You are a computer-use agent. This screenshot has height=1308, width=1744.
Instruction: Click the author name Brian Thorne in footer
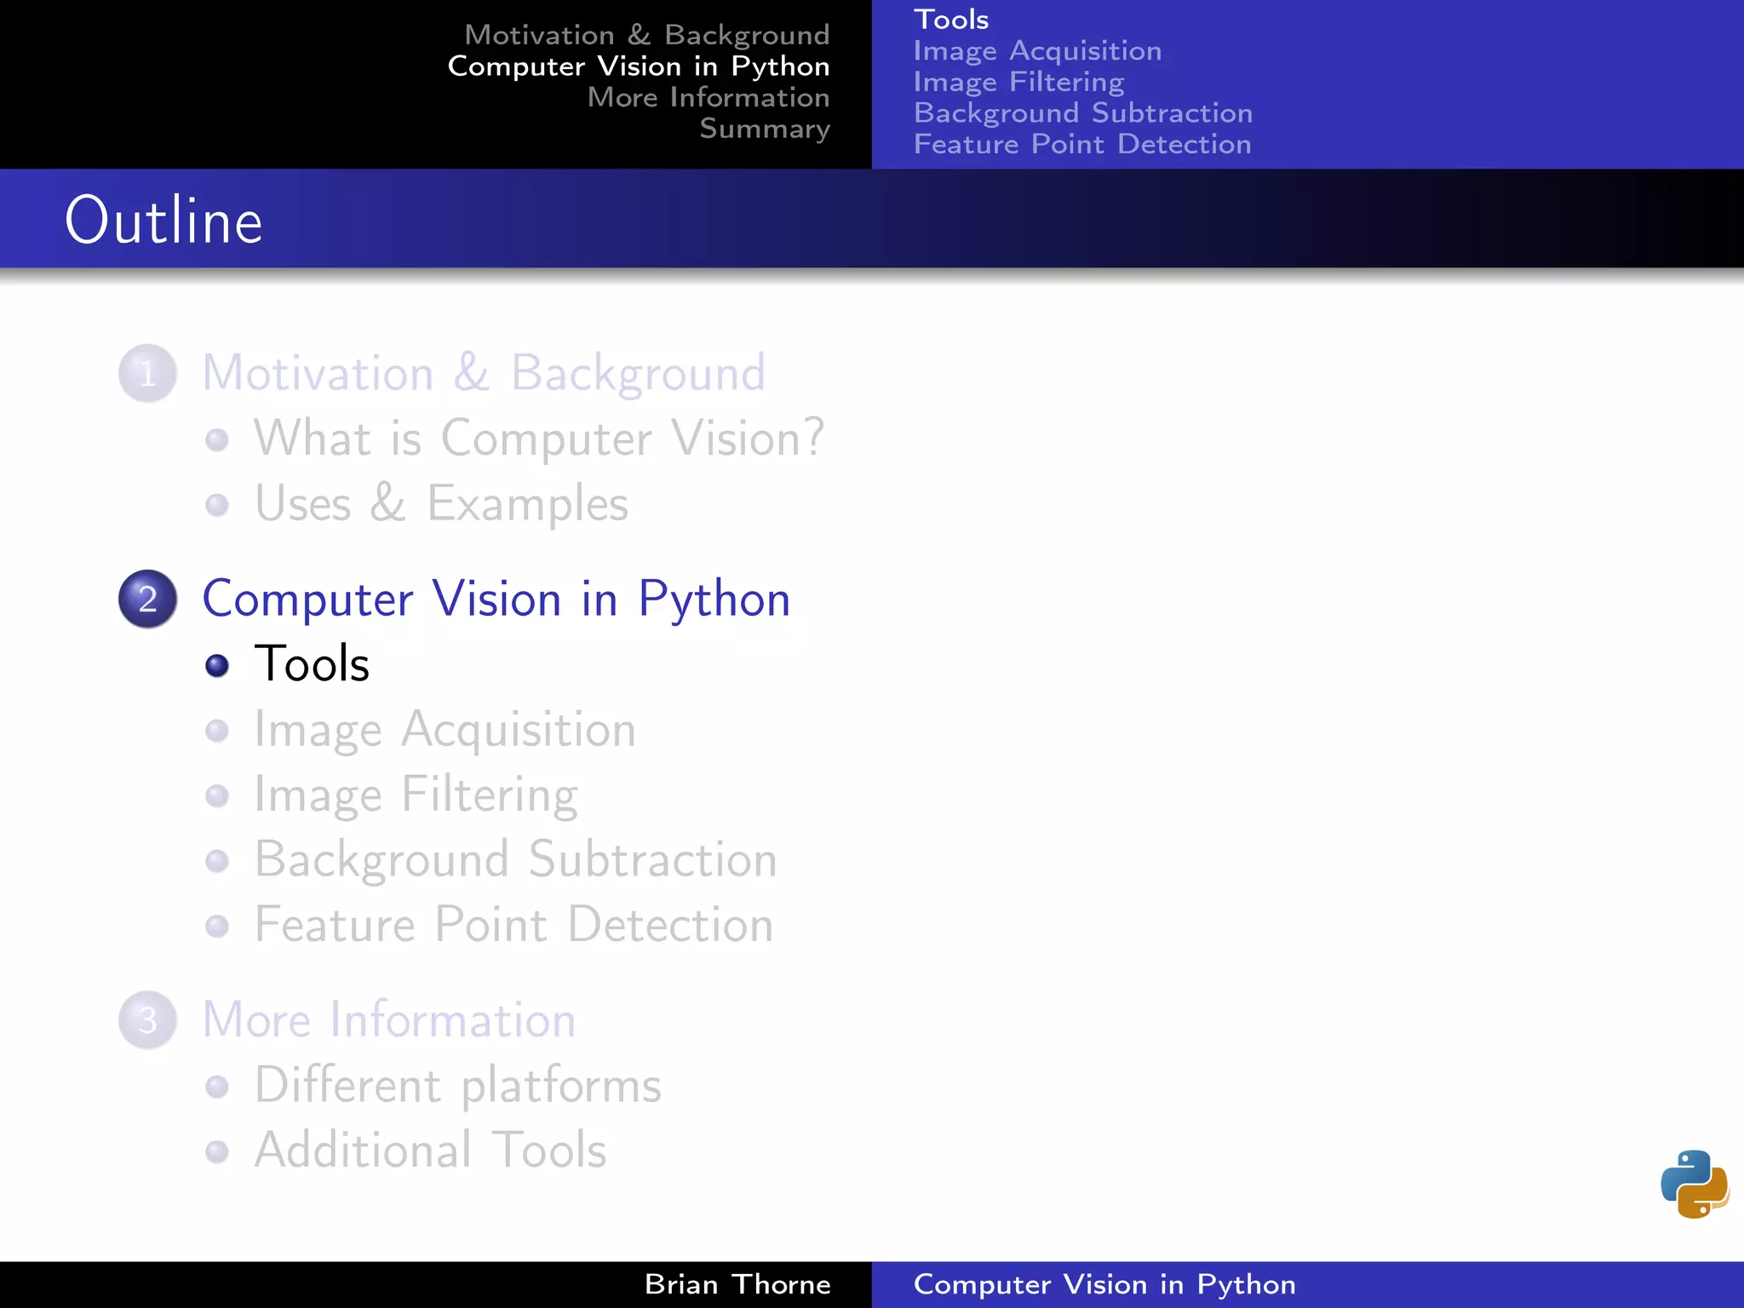pyautogui.click(x=737, y=1284)
